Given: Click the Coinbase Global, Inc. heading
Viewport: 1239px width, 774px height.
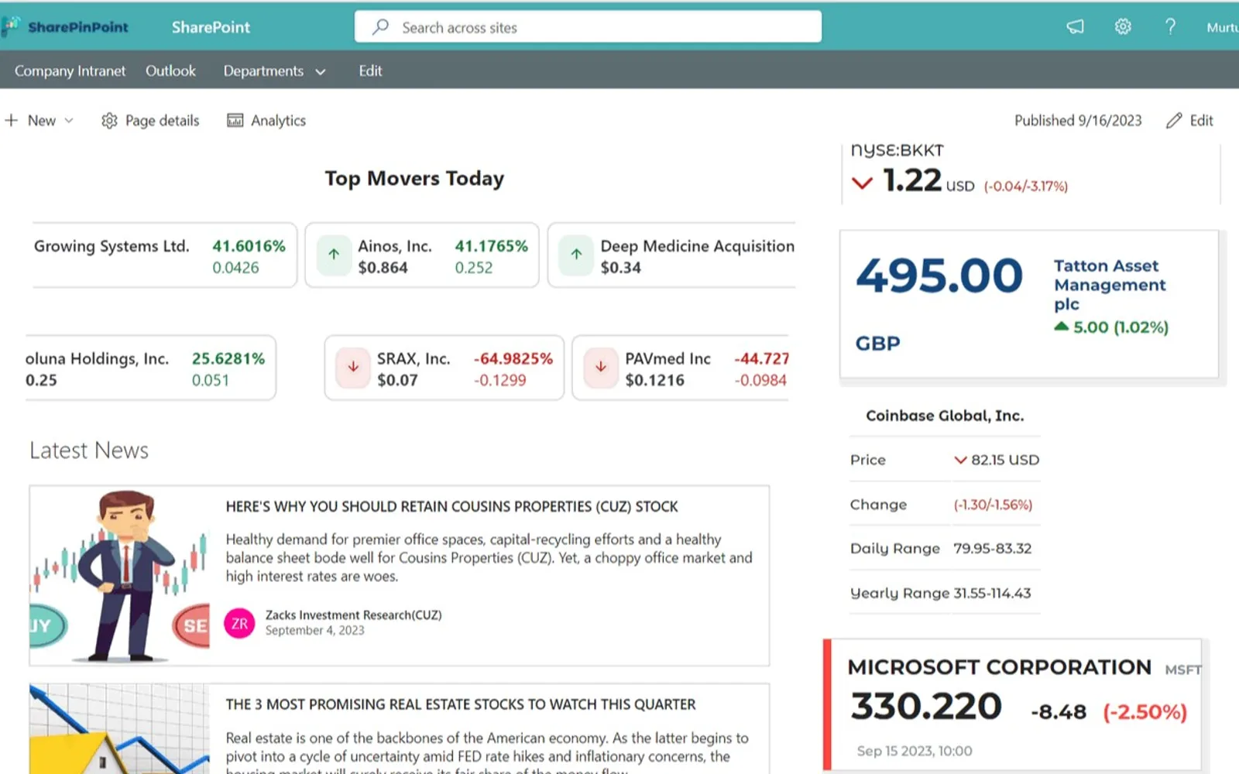Looking at the screenshot, I should pos(945,416).
